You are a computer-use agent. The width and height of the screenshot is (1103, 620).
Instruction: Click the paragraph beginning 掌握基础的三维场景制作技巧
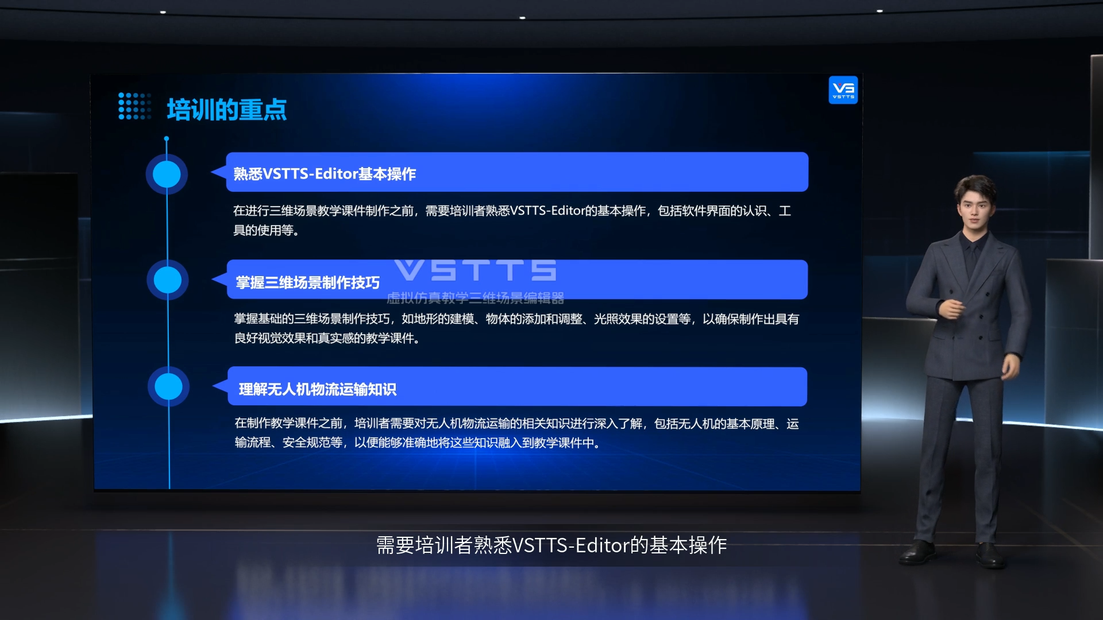coord(516,328)
